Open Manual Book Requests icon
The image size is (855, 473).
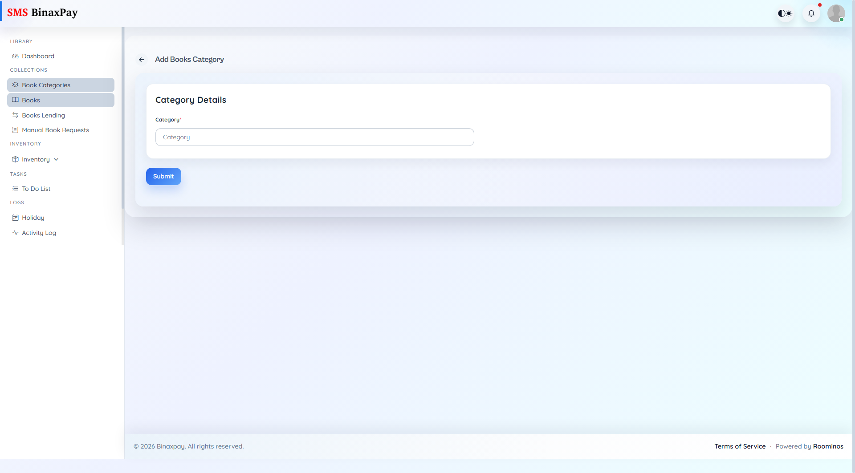click(x=15, y=130)
